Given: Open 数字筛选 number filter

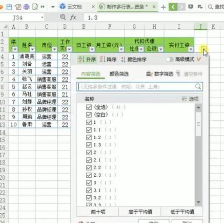Looking at the screenshot, I should coord(160,74).
